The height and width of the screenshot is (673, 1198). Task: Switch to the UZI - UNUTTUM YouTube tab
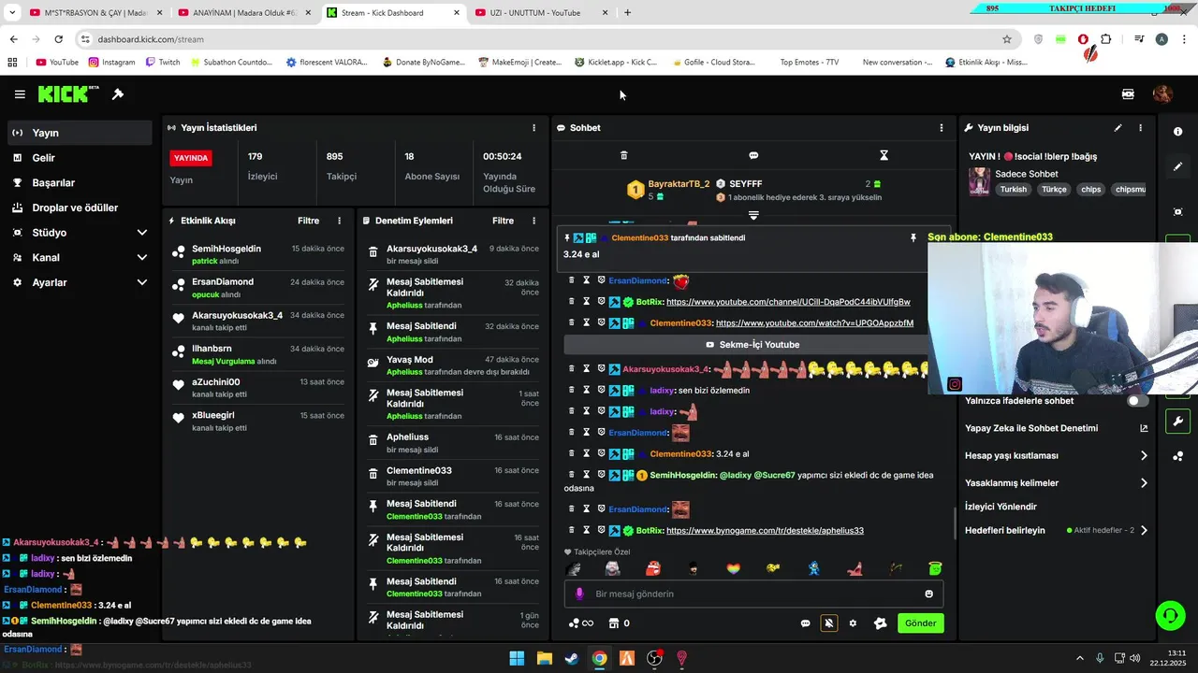[x=541, y=13]
